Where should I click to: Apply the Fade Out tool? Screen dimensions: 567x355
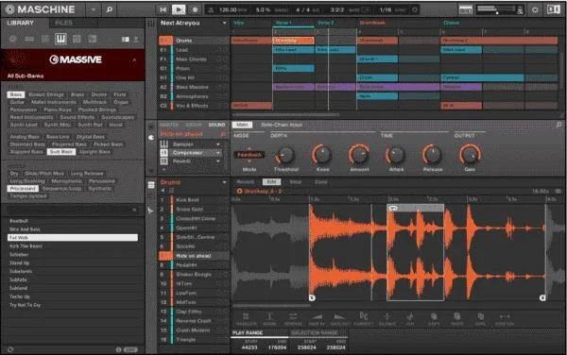coord(340,319)
